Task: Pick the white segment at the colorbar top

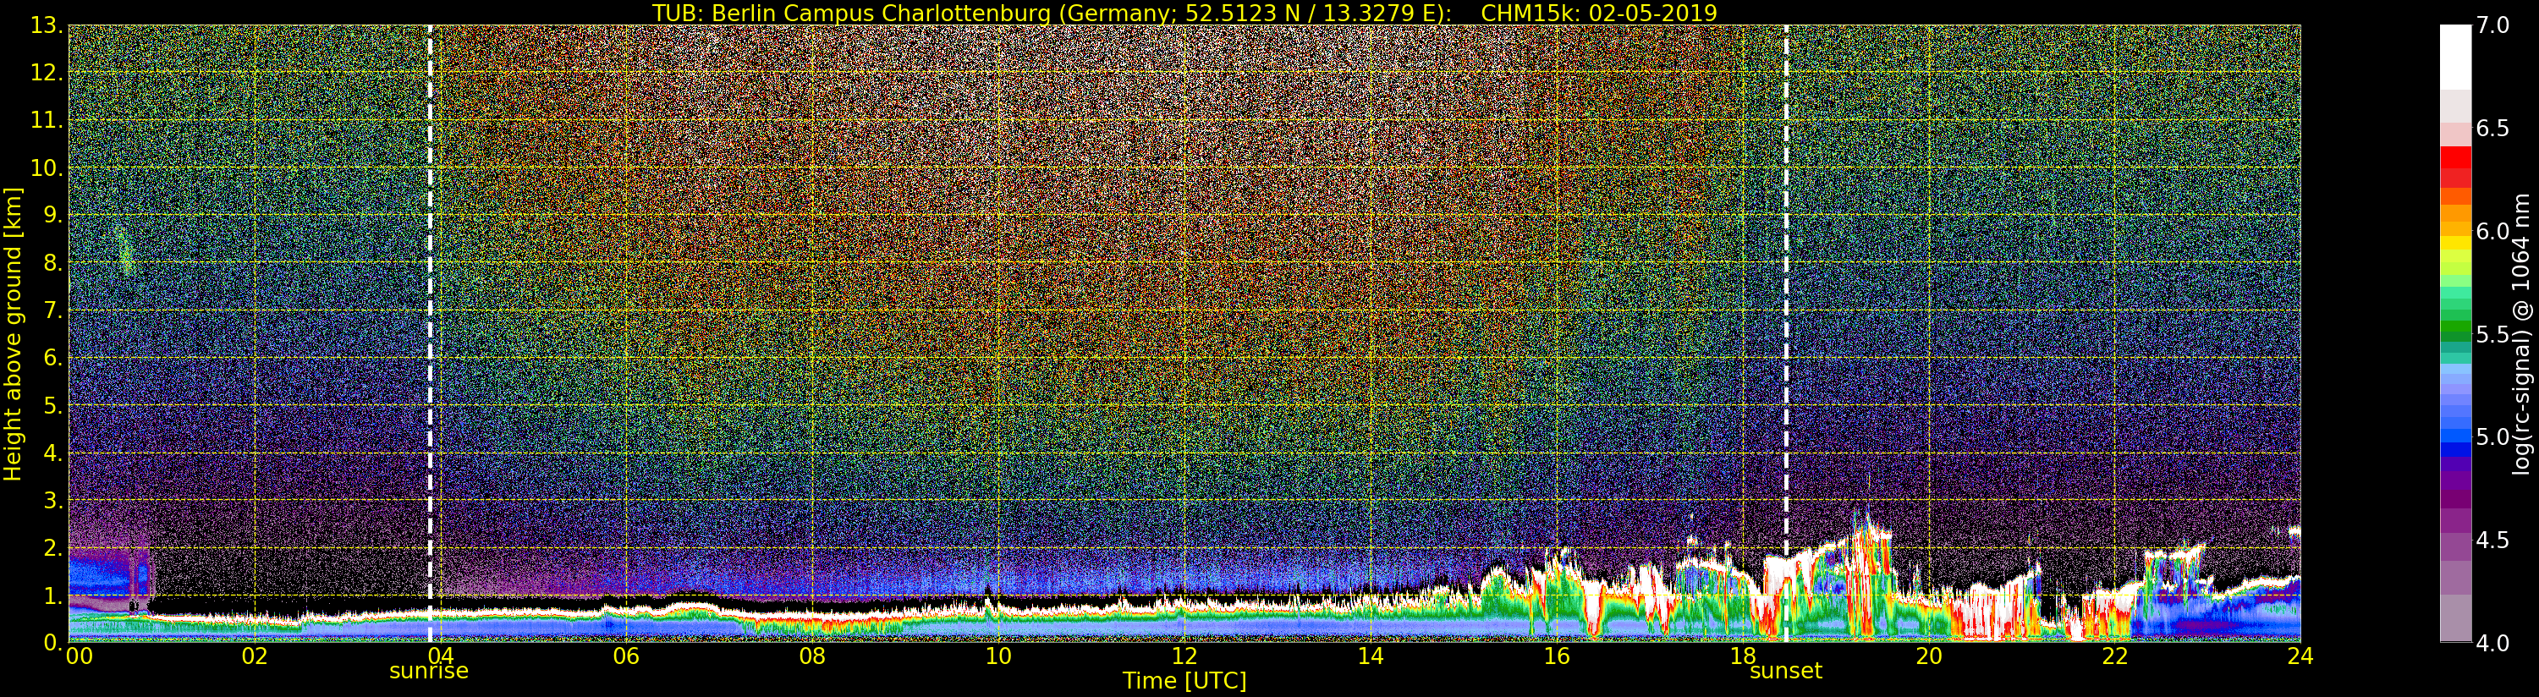Action: pyautogui.click(x=2455, y=58)
